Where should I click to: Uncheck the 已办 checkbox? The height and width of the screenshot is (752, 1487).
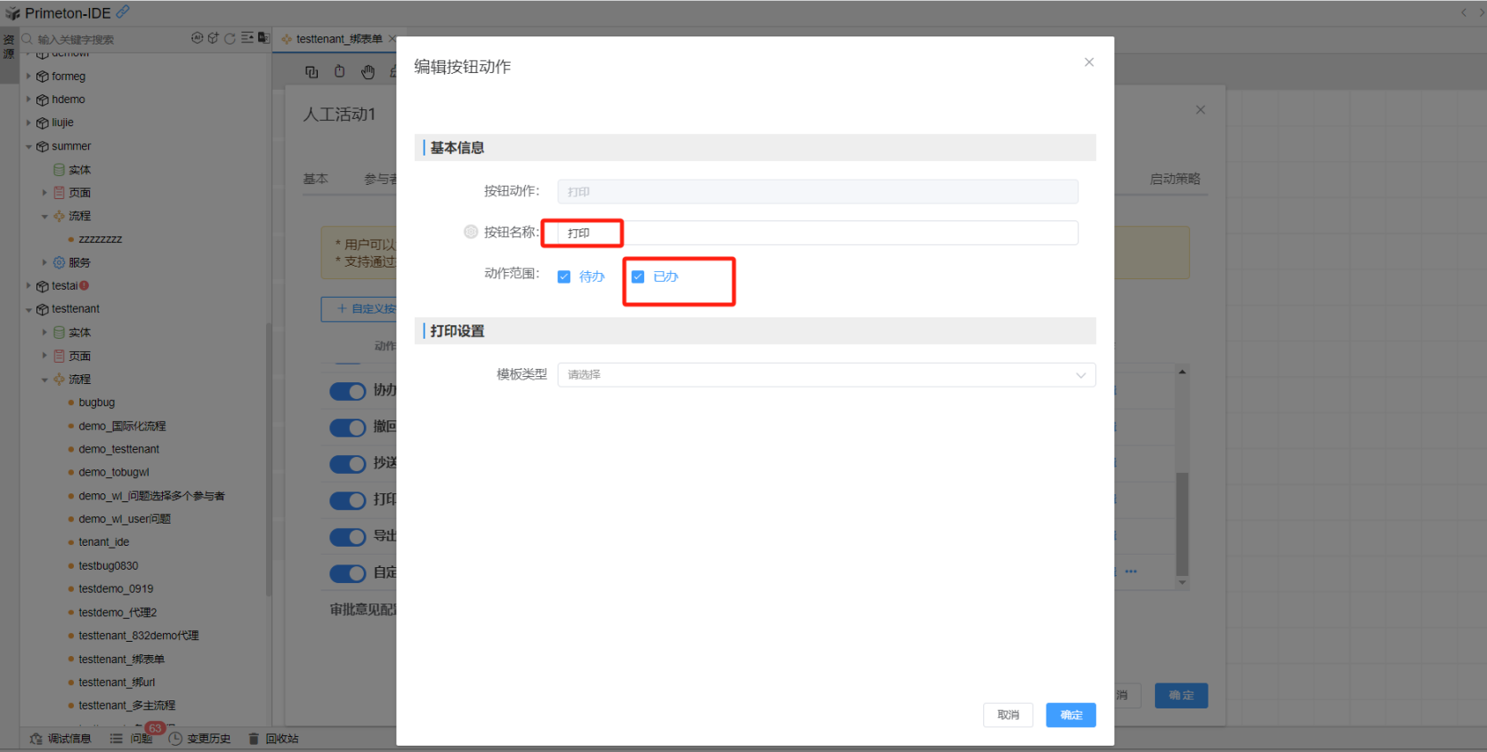(638, 277)
